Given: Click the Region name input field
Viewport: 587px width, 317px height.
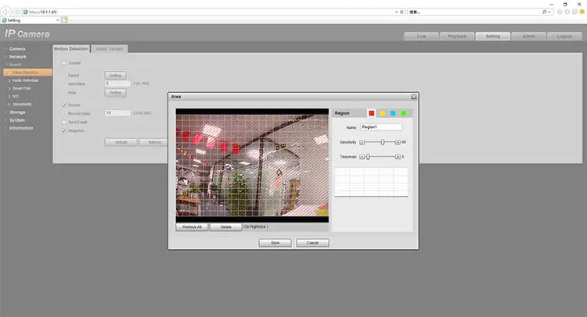Looking at the screenshot, I should point(381,126).
